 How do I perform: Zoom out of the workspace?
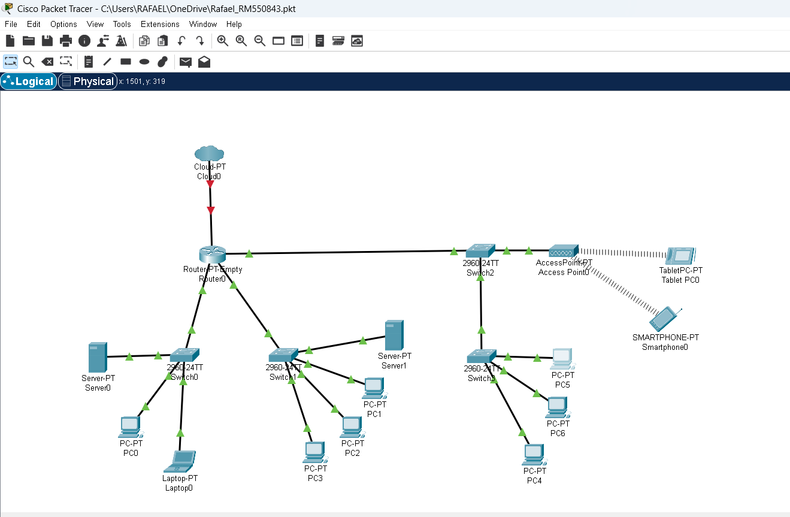pyautogui.click(x=260, y=41)
